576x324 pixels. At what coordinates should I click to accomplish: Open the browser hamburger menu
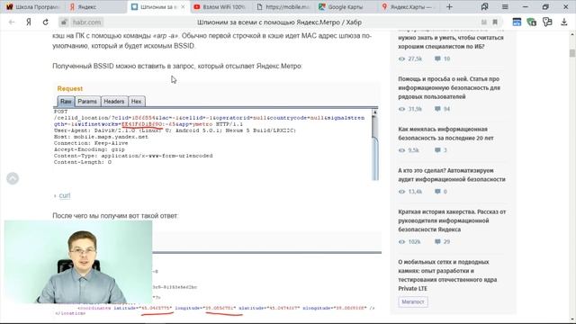pyautogui.click(x=505, y=7)
